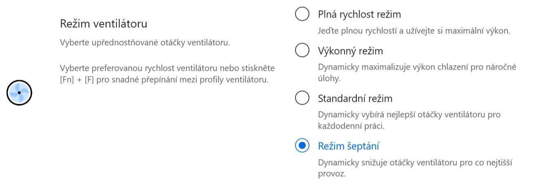The image size is (547, 190).
Task: Click the Plná rychlost režim label text
Action: click(x=360, y=14)
